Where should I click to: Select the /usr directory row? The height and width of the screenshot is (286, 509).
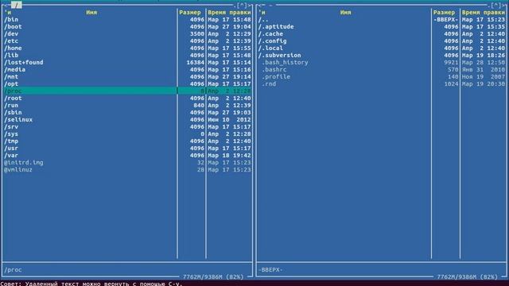(127, 149)
